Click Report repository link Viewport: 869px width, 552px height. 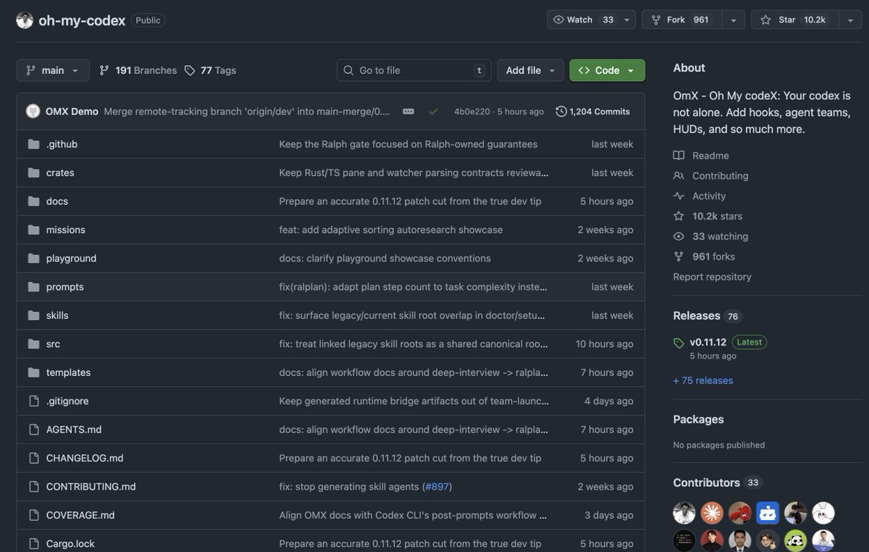[x=713, y=277]
